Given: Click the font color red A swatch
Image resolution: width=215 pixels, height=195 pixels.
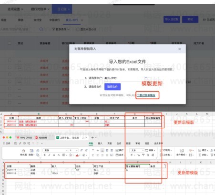Looking at the screenshot, I should (x=77, y=155).
